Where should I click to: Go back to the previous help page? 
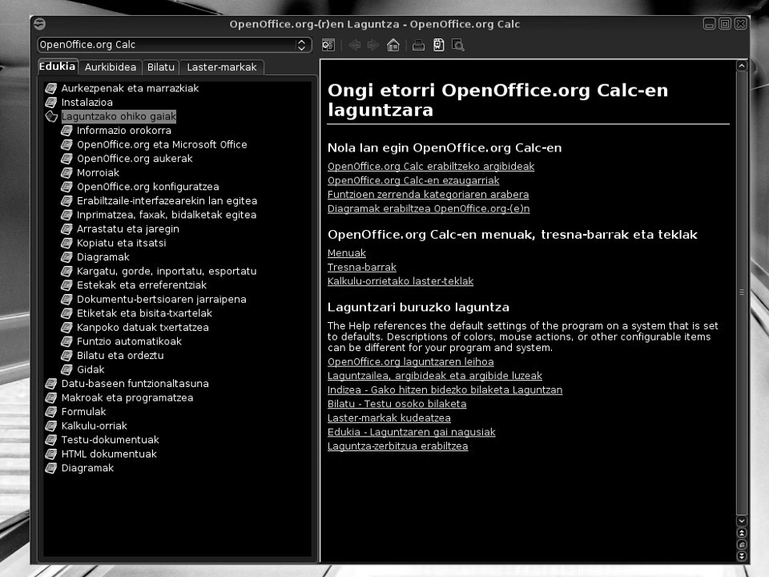(355, 45)
